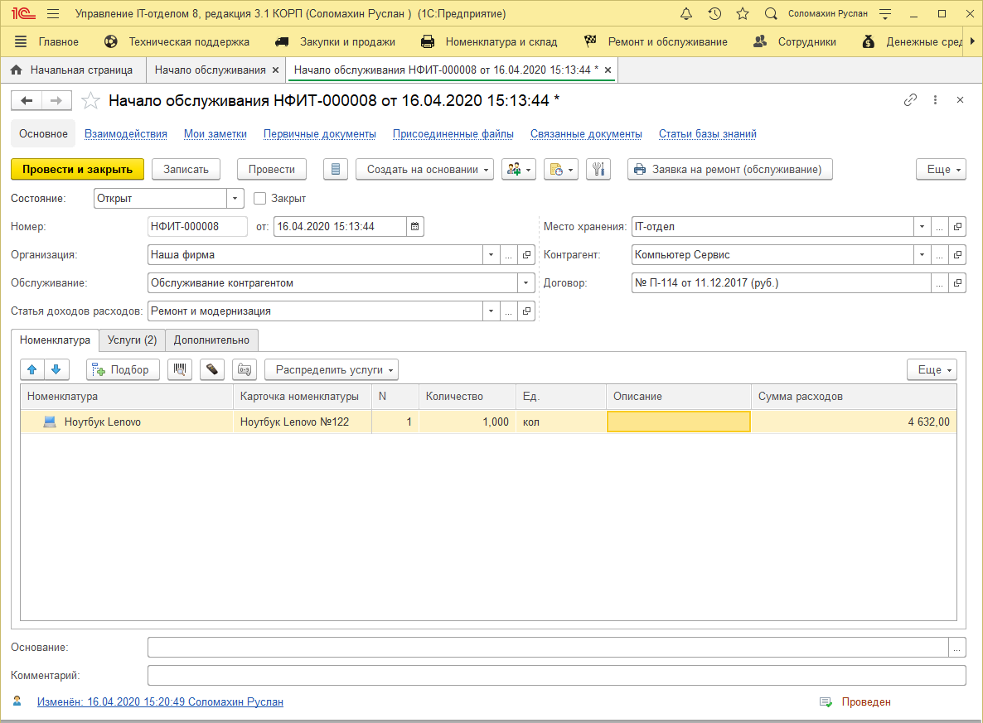Open the Распределить услуги dropdown
Image resolution: width=983 pixels, height=723 pixels.
tap(331, 369)
